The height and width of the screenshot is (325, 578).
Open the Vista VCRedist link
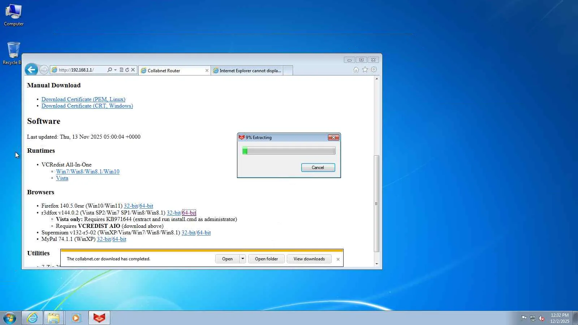[x=62, y=178]
